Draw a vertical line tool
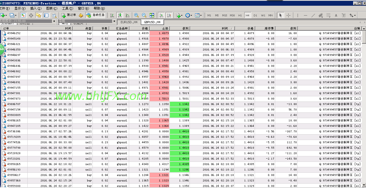The image size is (366, 188). (x=298, y=15)
